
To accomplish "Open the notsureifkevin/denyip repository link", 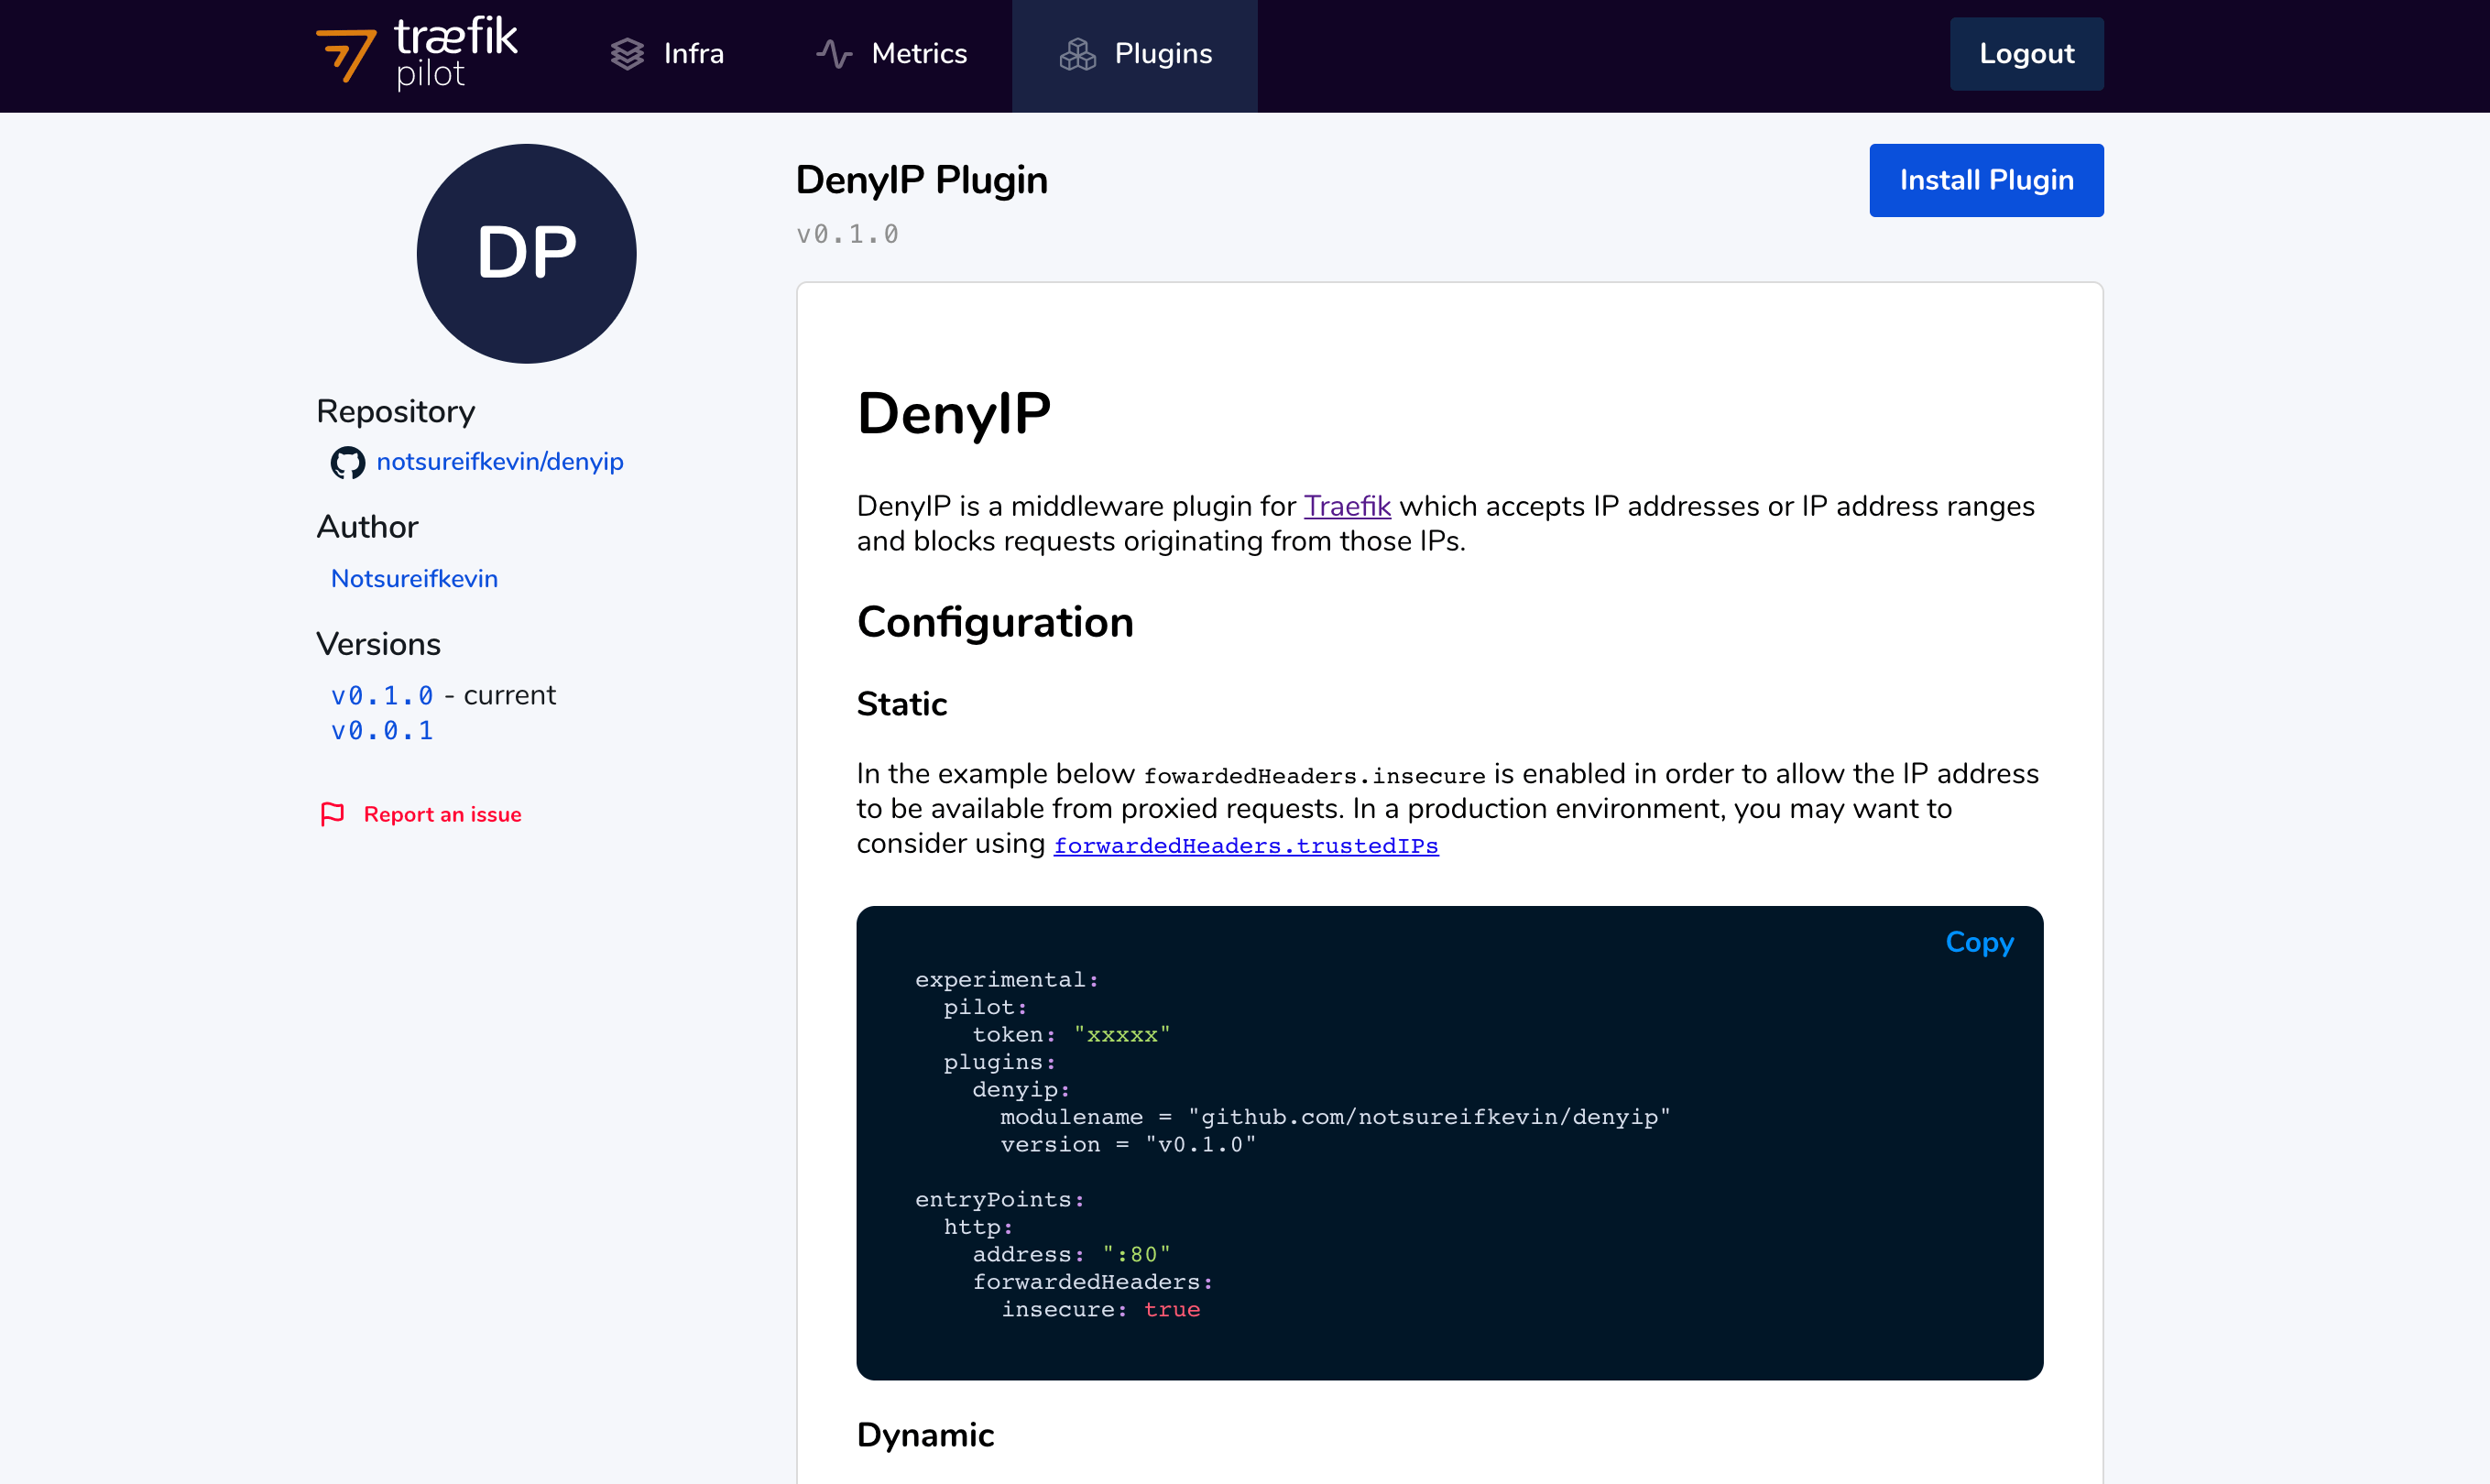I will pos(499,462).
